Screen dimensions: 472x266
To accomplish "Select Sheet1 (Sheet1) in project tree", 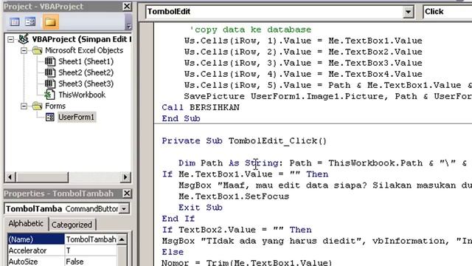I will click(x=86, y=61).
